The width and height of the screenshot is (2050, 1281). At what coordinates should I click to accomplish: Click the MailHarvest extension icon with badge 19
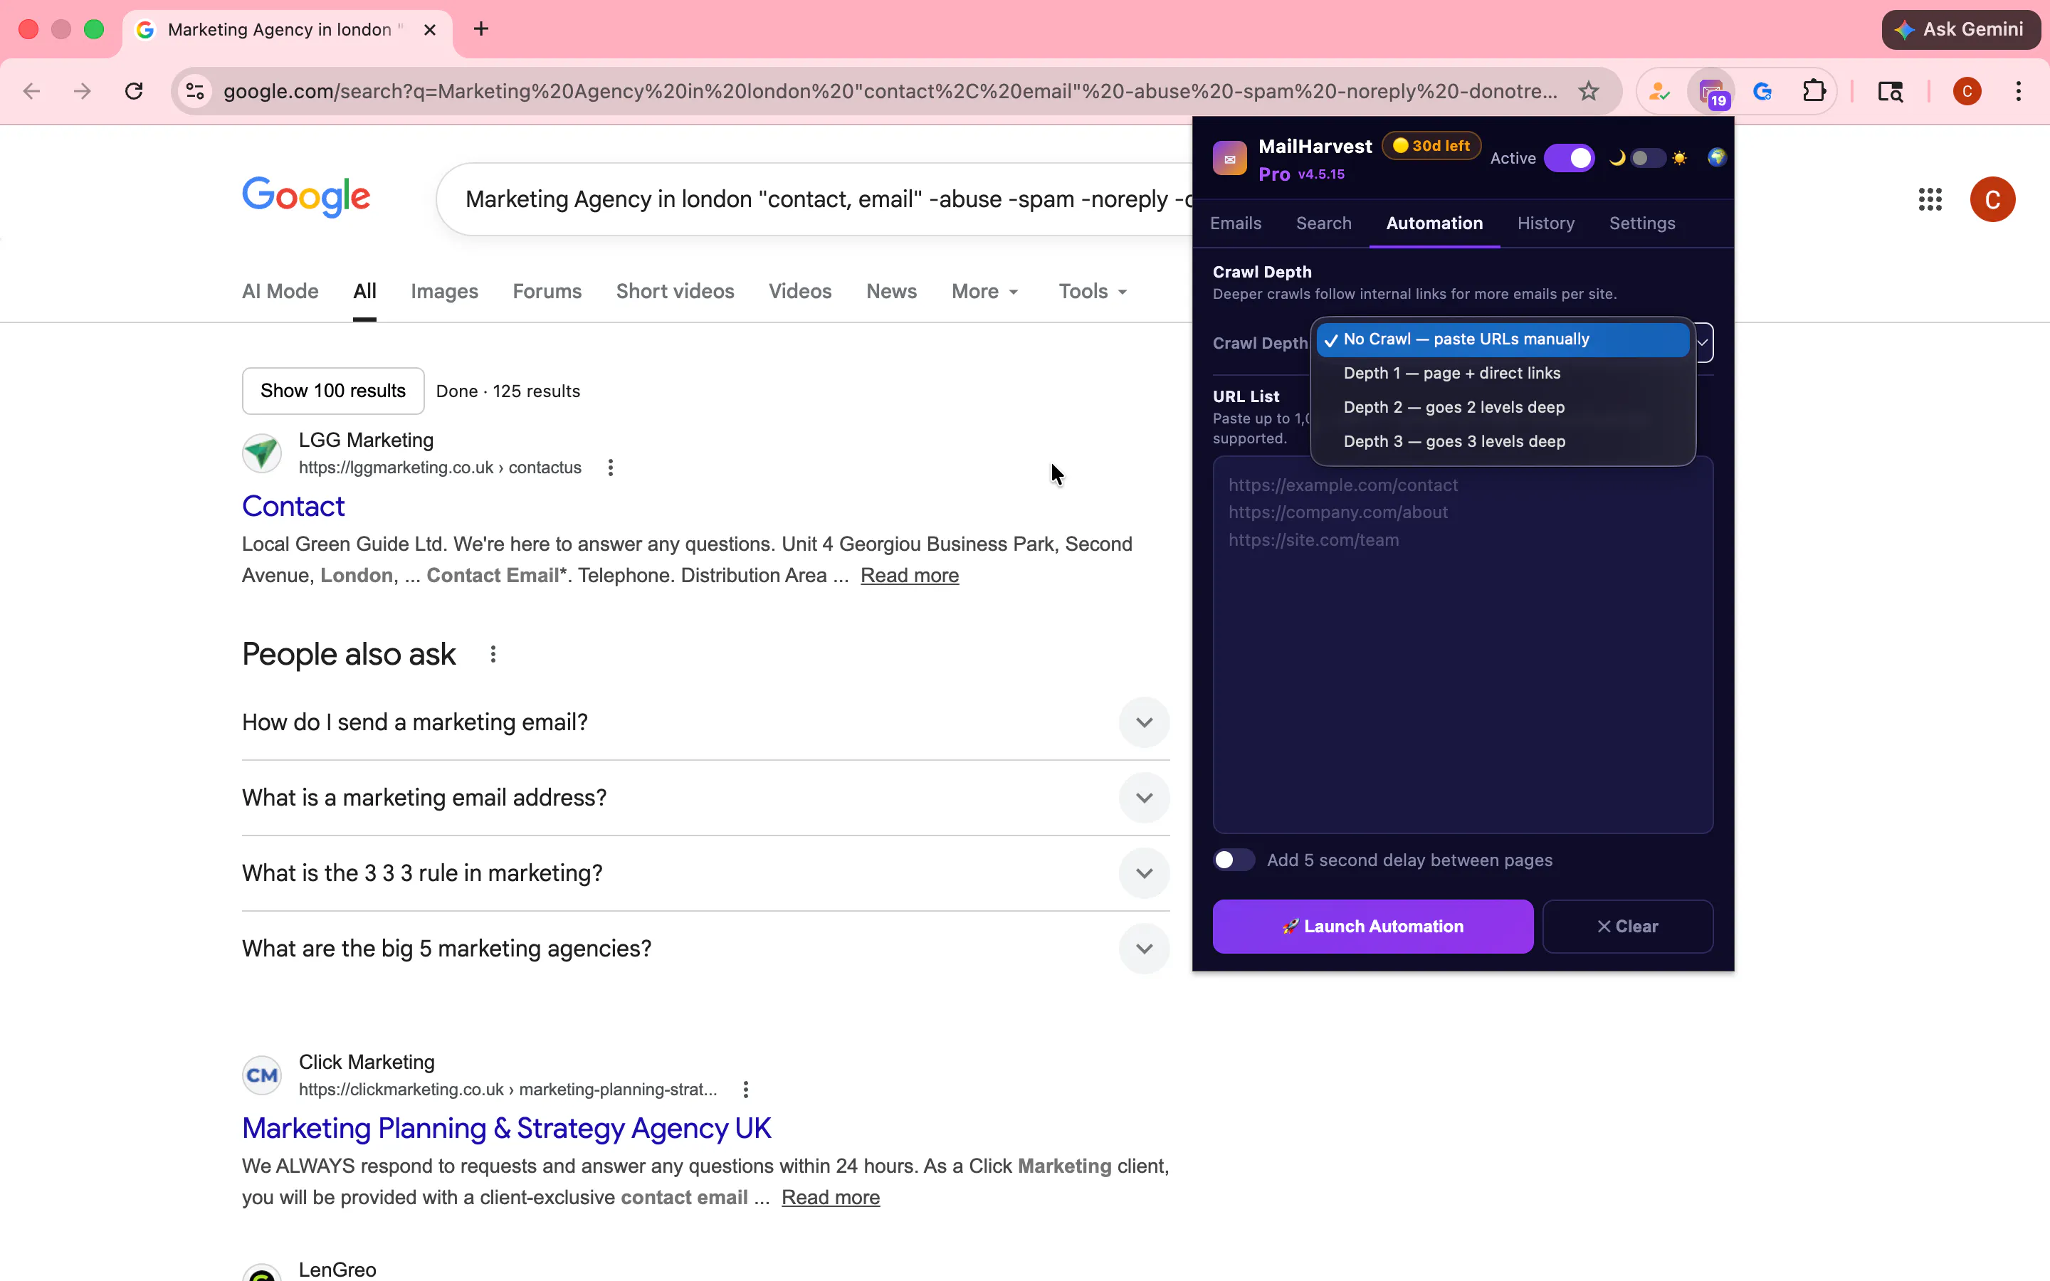point(1711,92)
